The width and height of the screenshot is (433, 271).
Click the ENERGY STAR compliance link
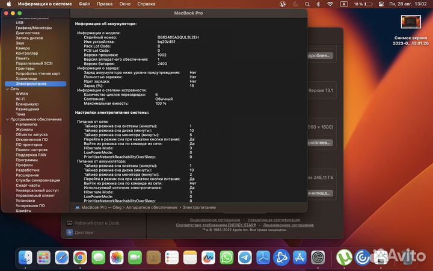tap(216, 225)
